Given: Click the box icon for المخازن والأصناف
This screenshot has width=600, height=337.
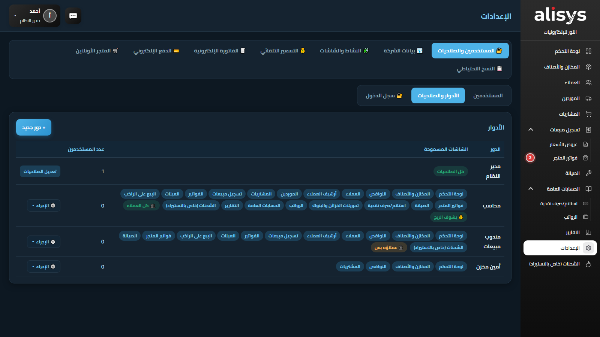Looking at the screenshot, I should tap(588, 67).
